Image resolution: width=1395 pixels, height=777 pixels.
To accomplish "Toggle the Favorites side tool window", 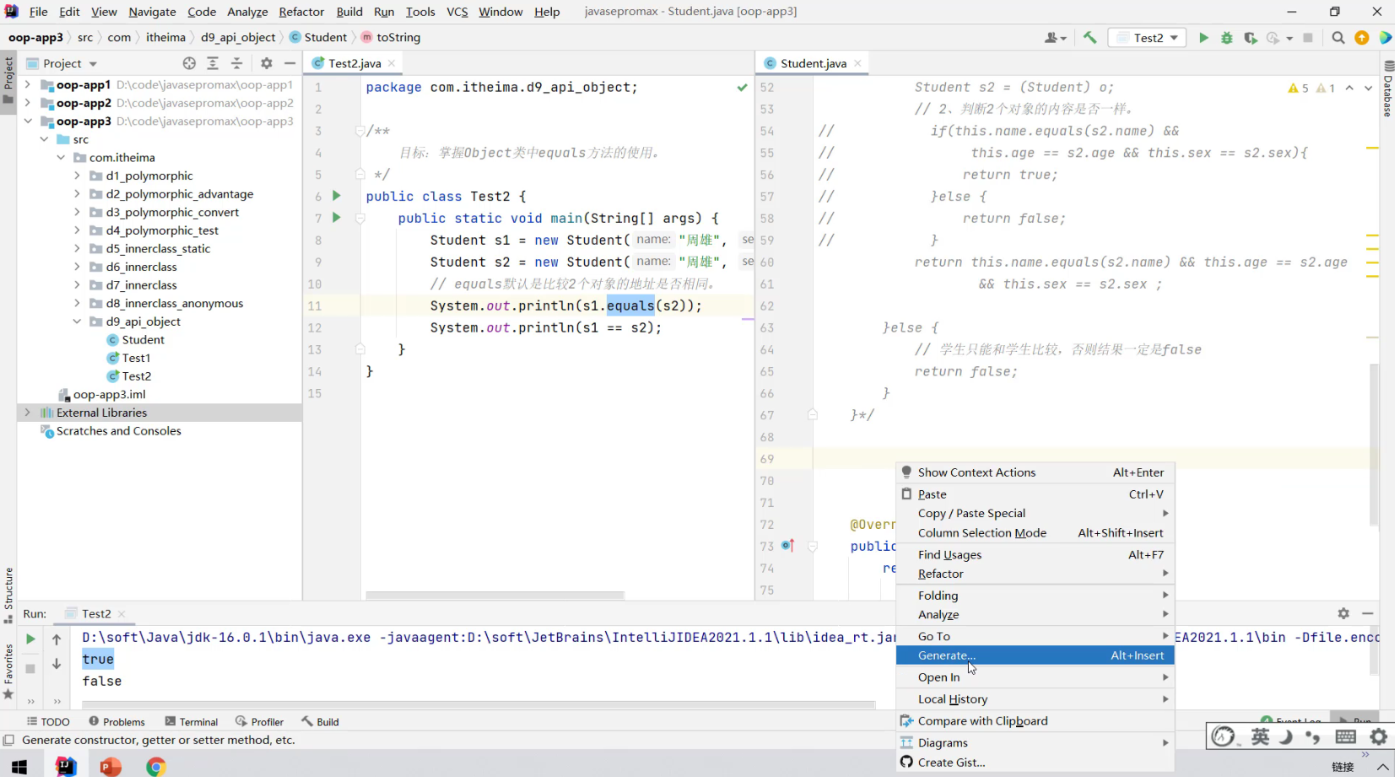I will 8,672.
